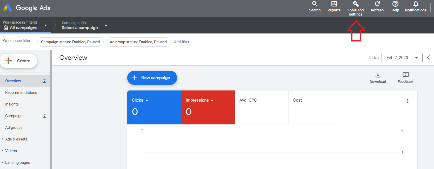
Task: Edit Campaign status filter chip
Action: 70,42
